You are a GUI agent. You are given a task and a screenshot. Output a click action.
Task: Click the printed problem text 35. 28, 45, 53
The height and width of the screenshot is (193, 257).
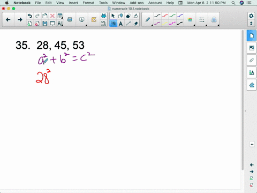(x=50, y=45)
